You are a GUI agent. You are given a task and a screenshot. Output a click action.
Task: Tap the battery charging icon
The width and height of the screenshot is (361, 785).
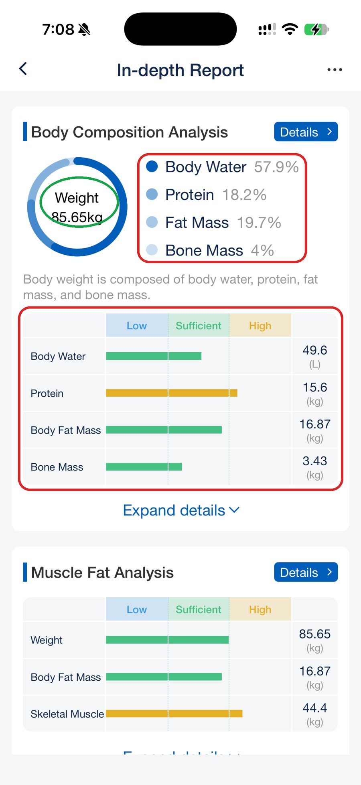point(316,29)
